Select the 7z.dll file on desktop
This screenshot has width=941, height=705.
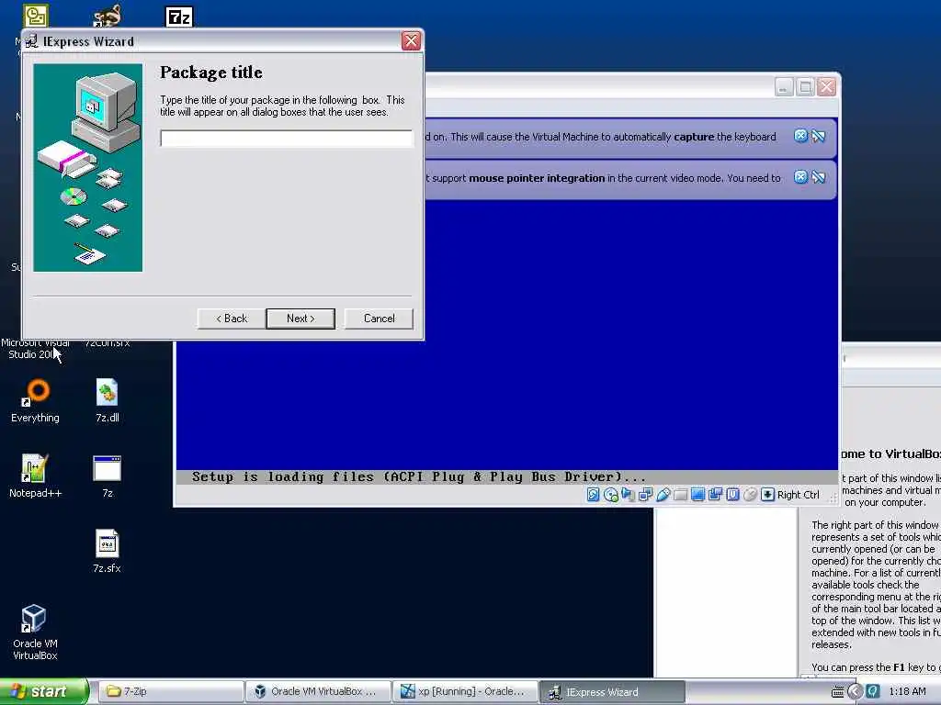108,401
